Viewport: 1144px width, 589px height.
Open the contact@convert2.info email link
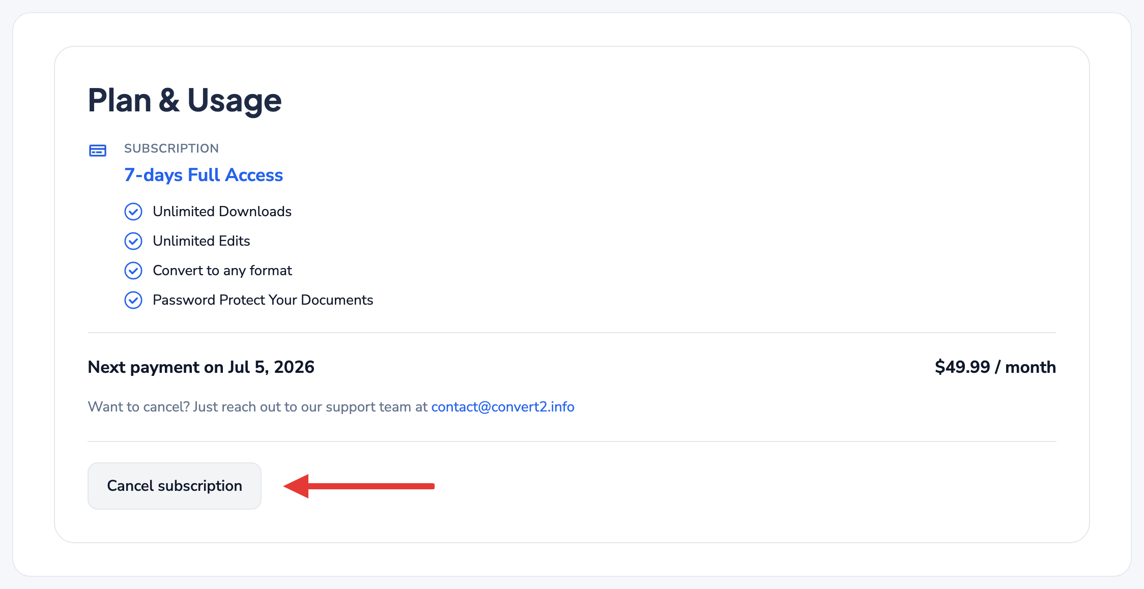[x=503, y=407]
